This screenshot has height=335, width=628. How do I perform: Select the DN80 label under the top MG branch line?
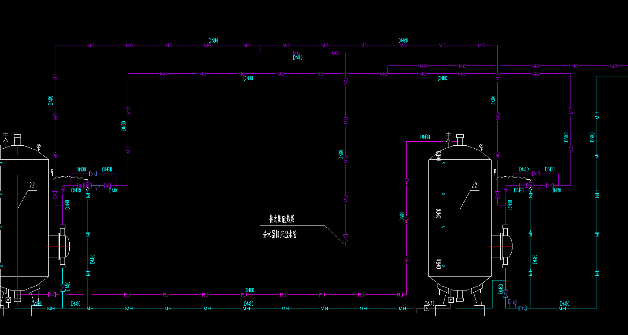(x=298, y=58)
